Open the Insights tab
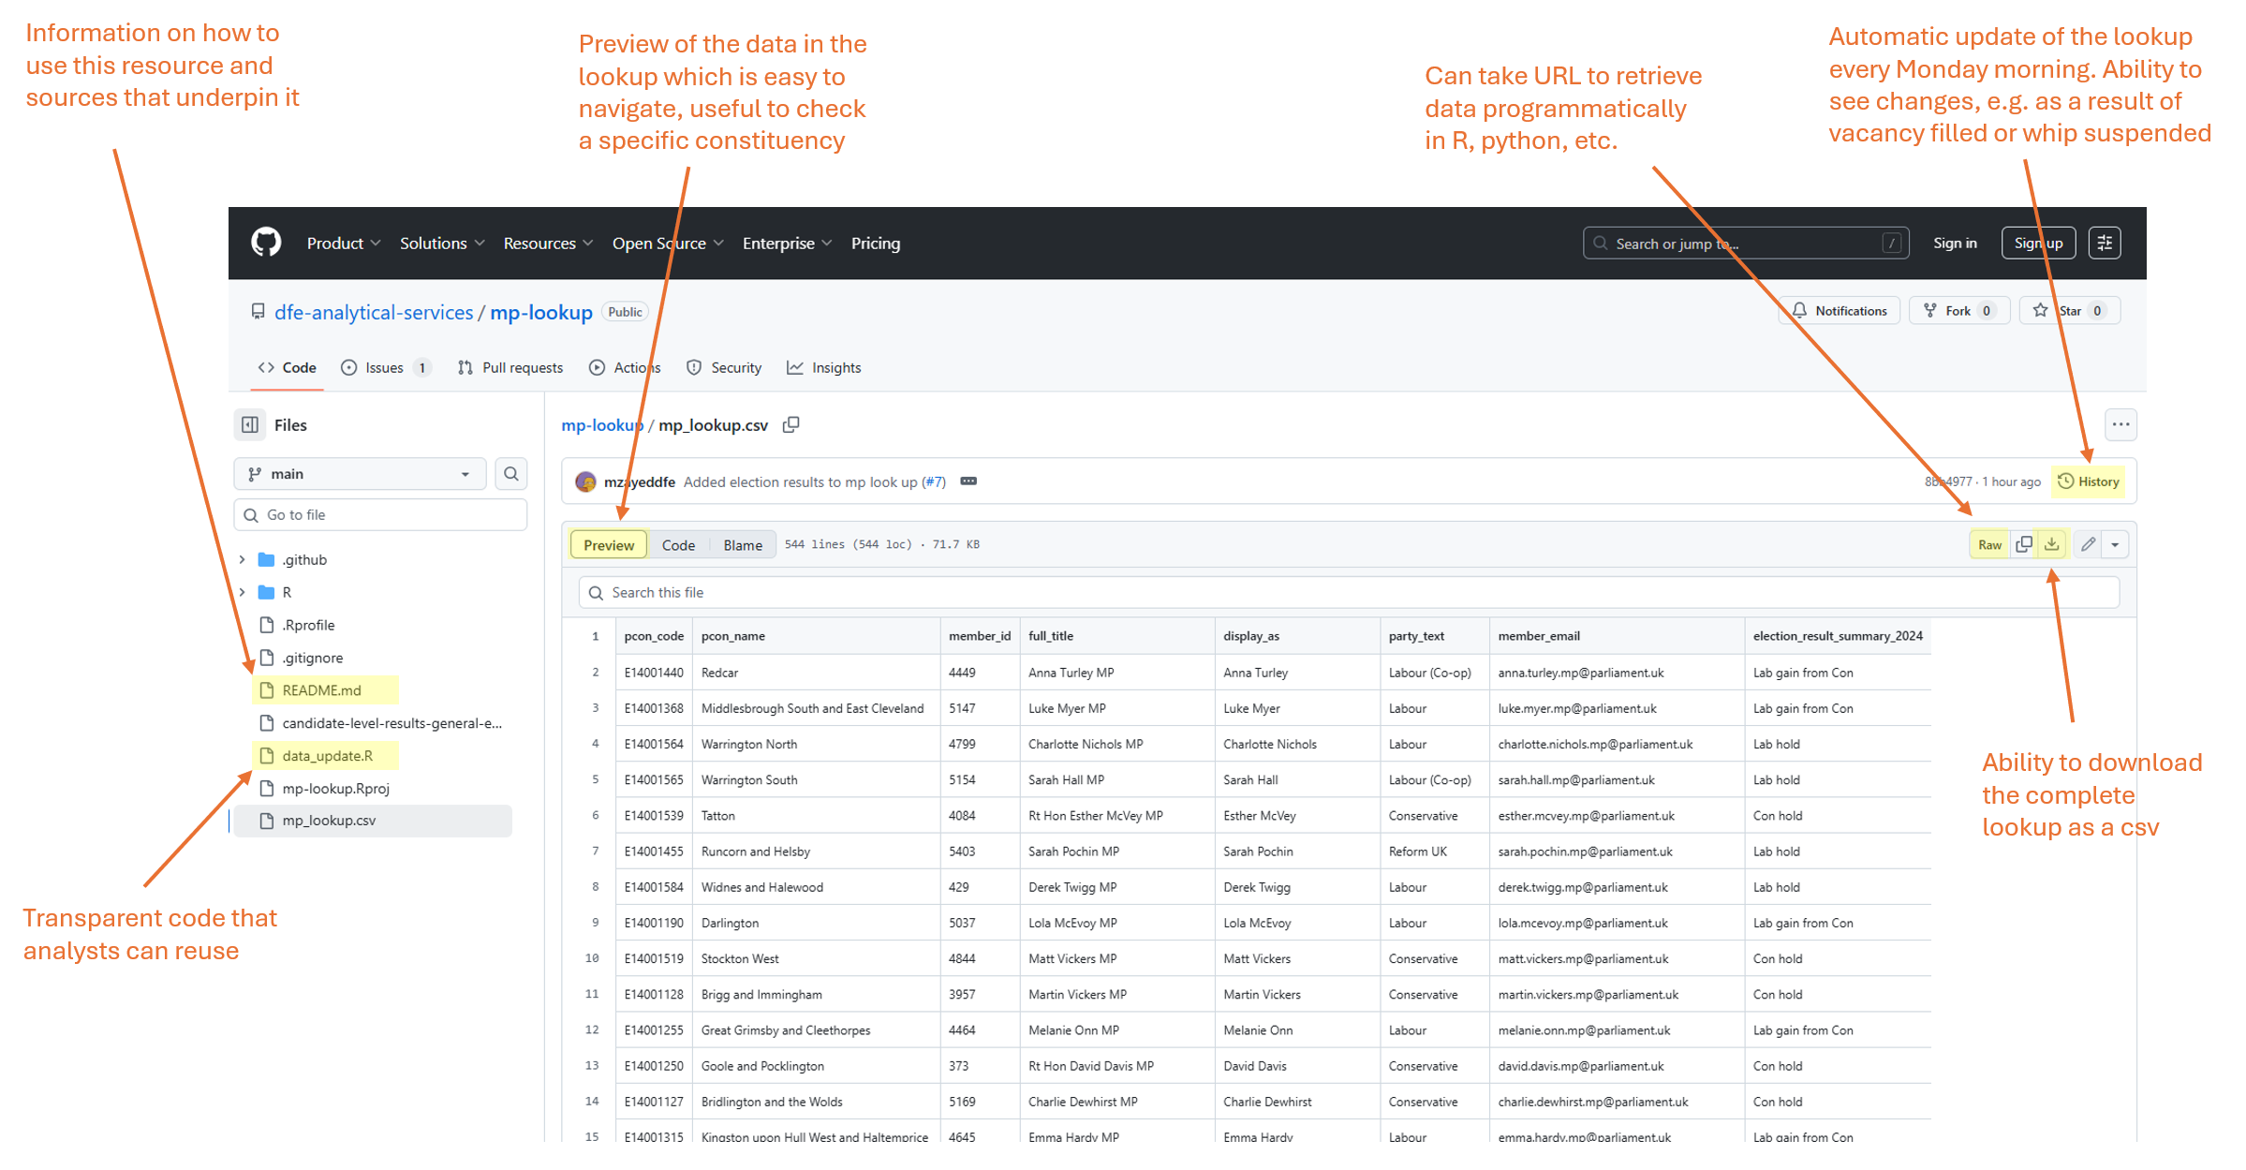This screenshot has height=1170, width=2246. coord(824,368)
